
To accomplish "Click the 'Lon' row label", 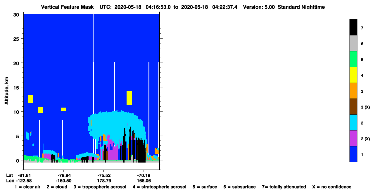I will coord(10,181).
